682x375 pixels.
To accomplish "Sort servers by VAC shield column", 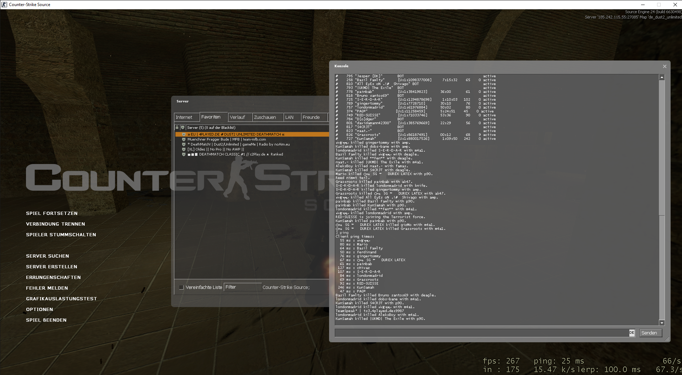I will 183,127.
